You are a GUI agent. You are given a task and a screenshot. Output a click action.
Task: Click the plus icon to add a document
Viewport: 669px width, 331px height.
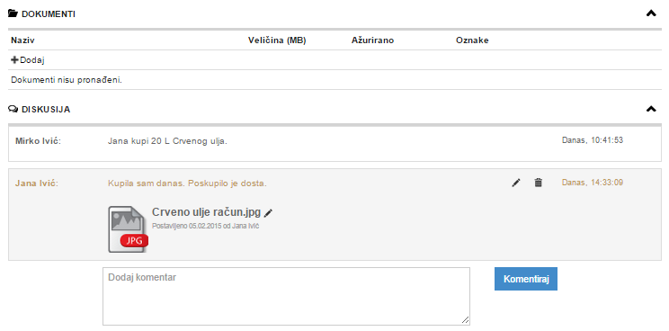tap(15, 60)
